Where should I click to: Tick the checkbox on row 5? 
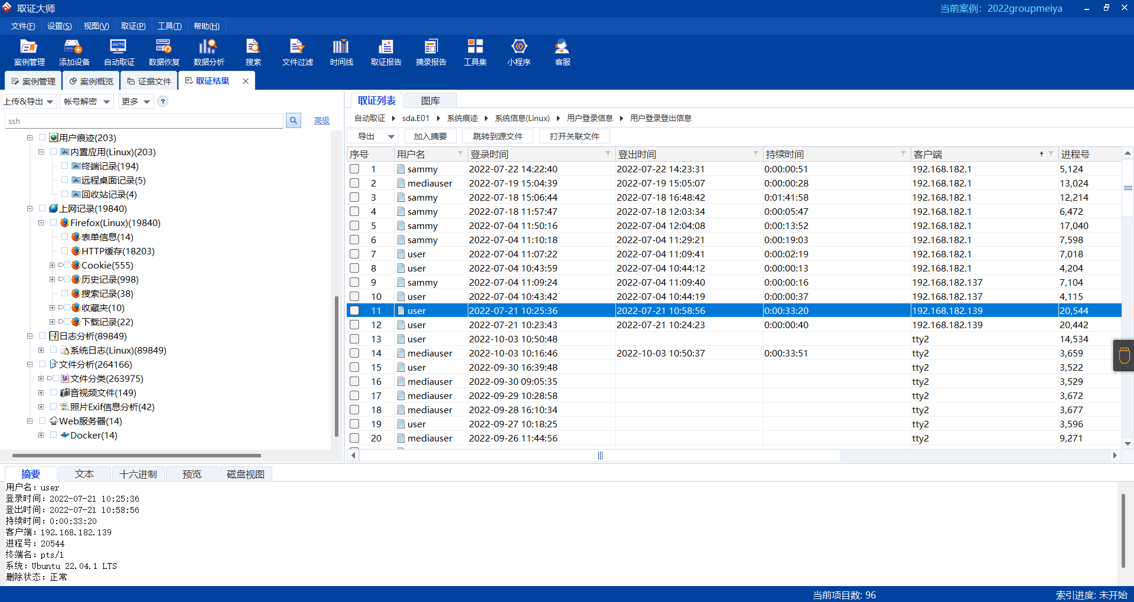click(x=354, y=225)
